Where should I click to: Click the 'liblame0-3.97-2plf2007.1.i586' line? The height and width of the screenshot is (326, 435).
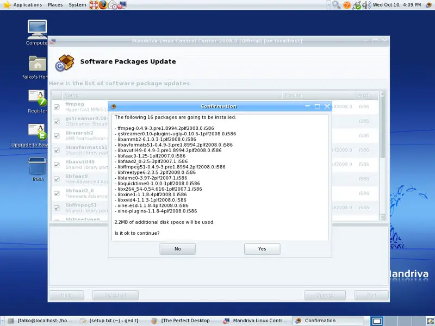click(151, 178)
